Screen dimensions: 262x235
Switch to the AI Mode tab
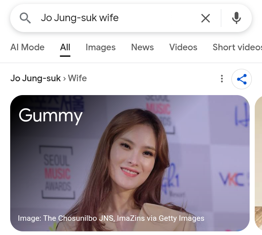coord(27,47)
